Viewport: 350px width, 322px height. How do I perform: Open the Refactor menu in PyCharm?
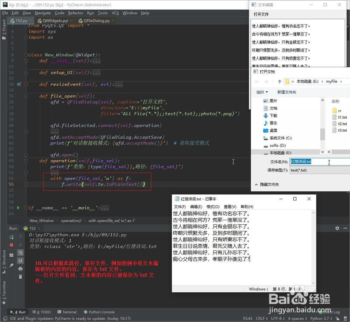pos(76,13)
